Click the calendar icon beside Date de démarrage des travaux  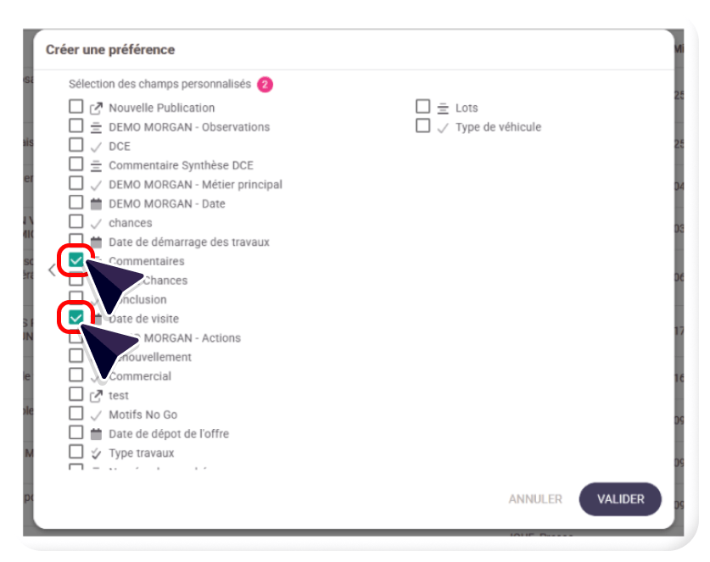pyautogui.click(x=96, y=242)
